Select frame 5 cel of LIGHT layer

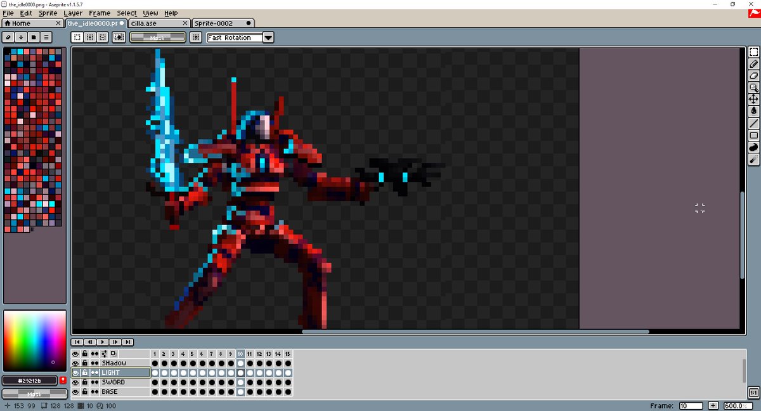193,373
